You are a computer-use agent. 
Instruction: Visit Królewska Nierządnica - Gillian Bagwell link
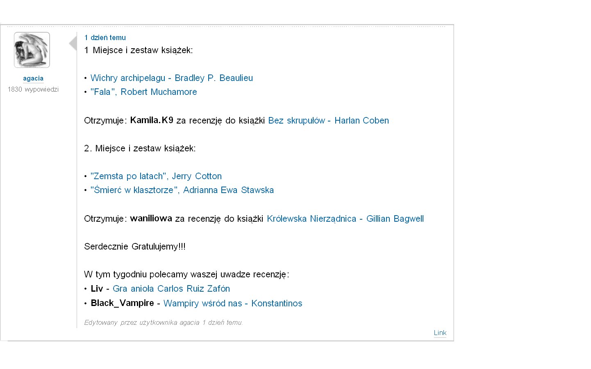coord(345,219)
